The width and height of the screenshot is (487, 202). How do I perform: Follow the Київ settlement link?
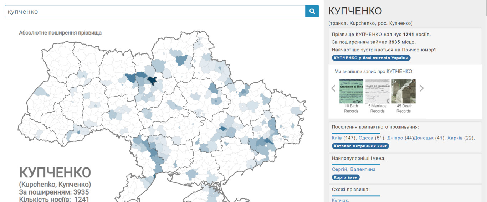pyautogui.click(x=337, y=138)
